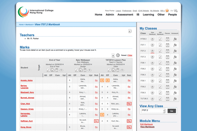This screenshot has width=197, height=131.
Task: Click Edit Markbook in Module Menu
Action: (146, 124)
